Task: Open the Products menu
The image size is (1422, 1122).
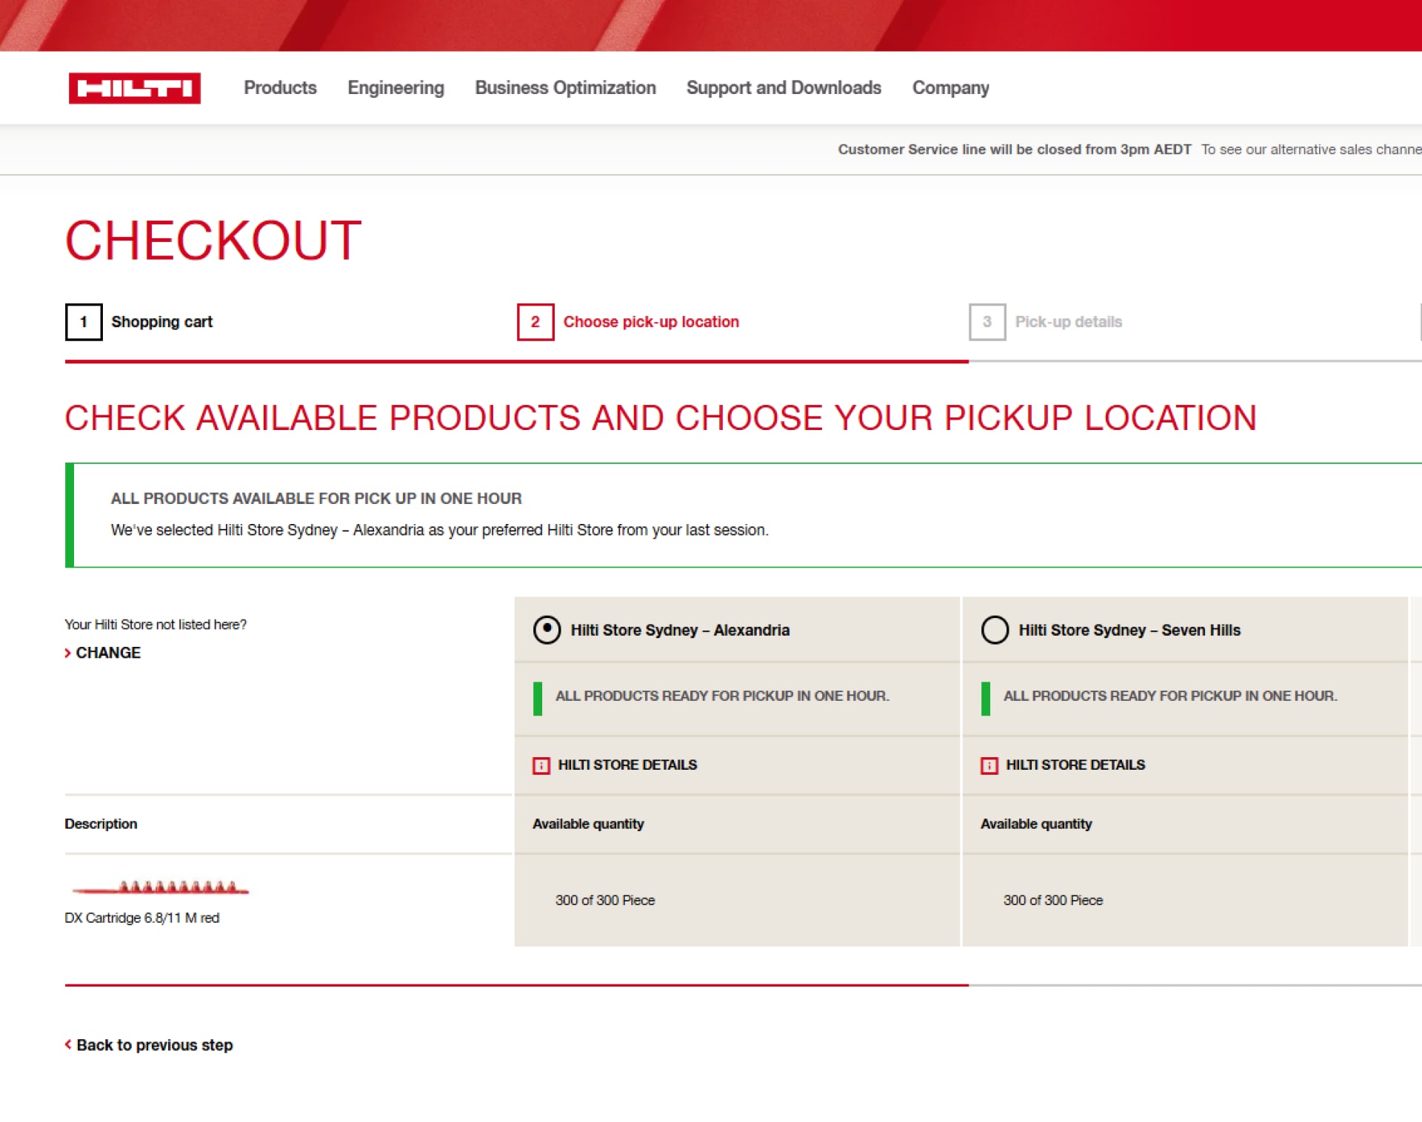Action: 280,87
